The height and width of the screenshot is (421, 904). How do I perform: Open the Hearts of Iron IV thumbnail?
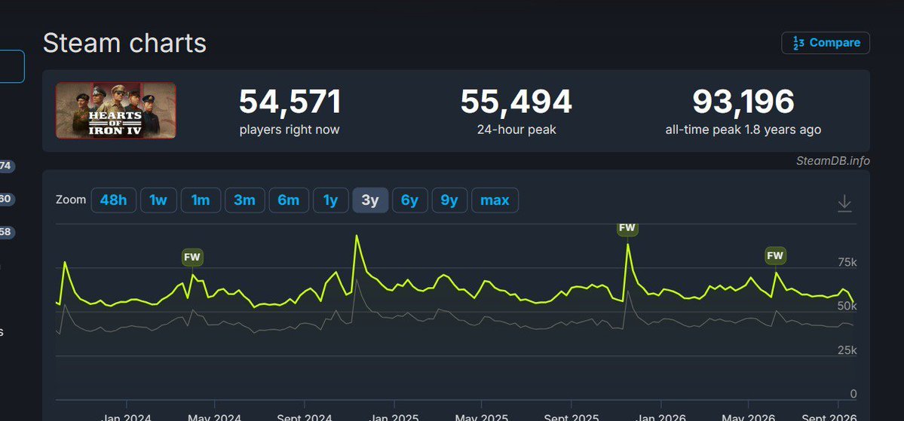point(116,110)
